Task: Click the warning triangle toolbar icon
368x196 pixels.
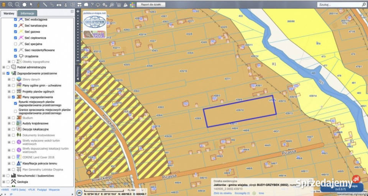Action: (126, 5)
